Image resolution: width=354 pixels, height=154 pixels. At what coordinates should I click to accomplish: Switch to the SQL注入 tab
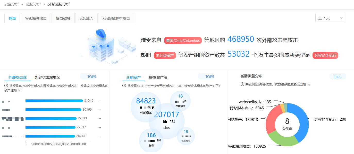click(86, 18)
